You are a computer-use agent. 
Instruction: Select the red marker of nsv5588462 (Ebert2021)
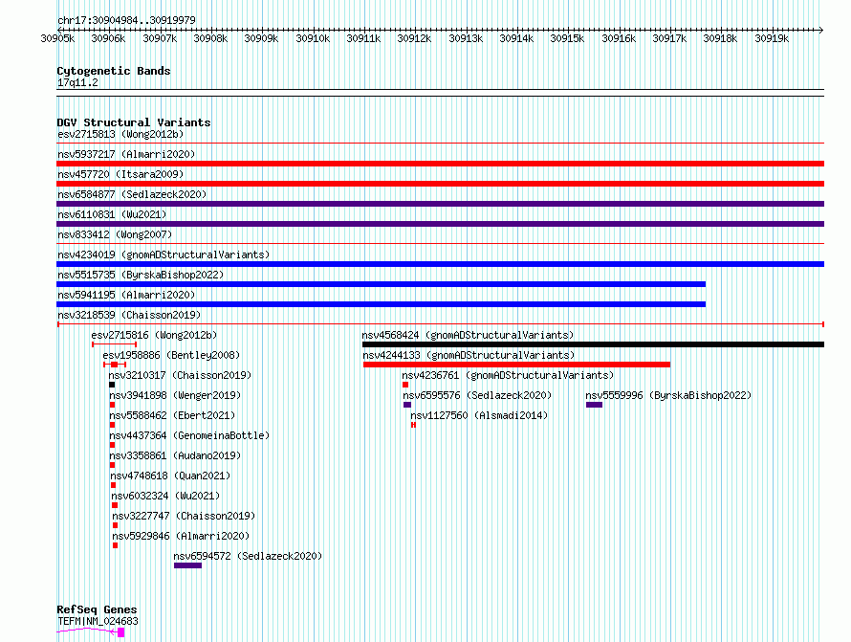pos(112,425)
